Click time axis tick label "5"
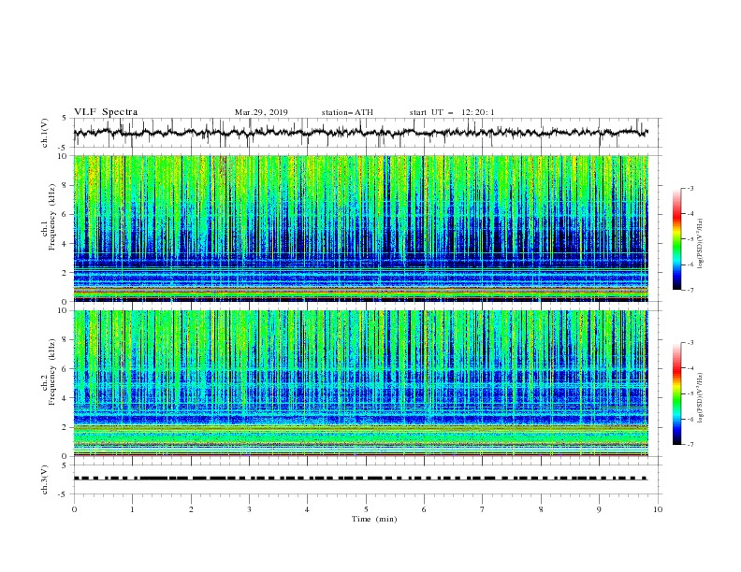Screen dimensions: 741x572 coord(366,509)
